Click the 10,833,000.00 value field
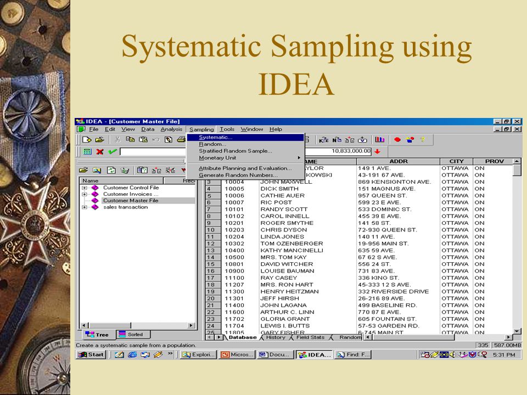This screenshot has width=527, height=395. [x=339, y=151]
